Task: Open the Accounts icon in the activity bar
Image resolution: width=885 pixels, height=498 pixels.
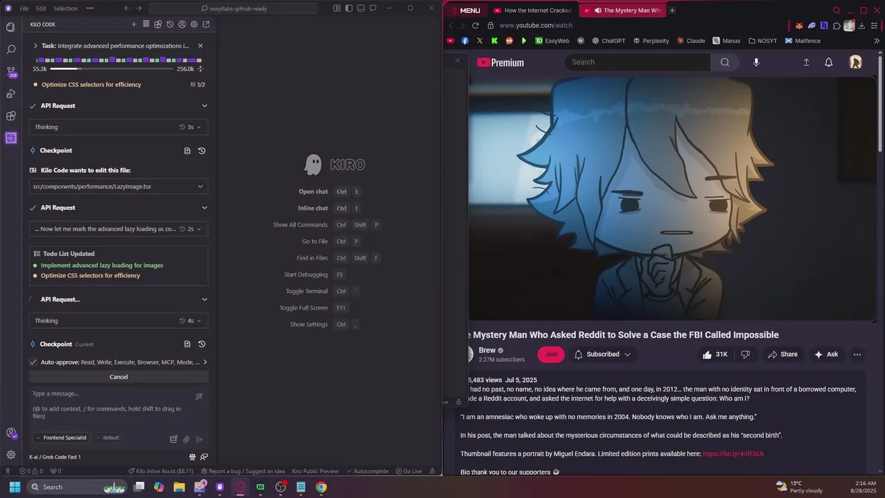Action: (10, 433)
